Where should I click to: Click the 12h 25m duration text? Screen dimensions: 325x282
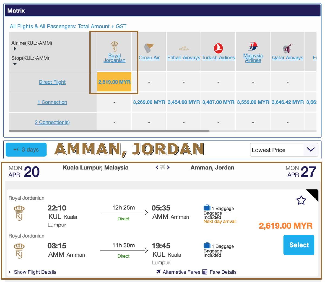coord(123,207)
